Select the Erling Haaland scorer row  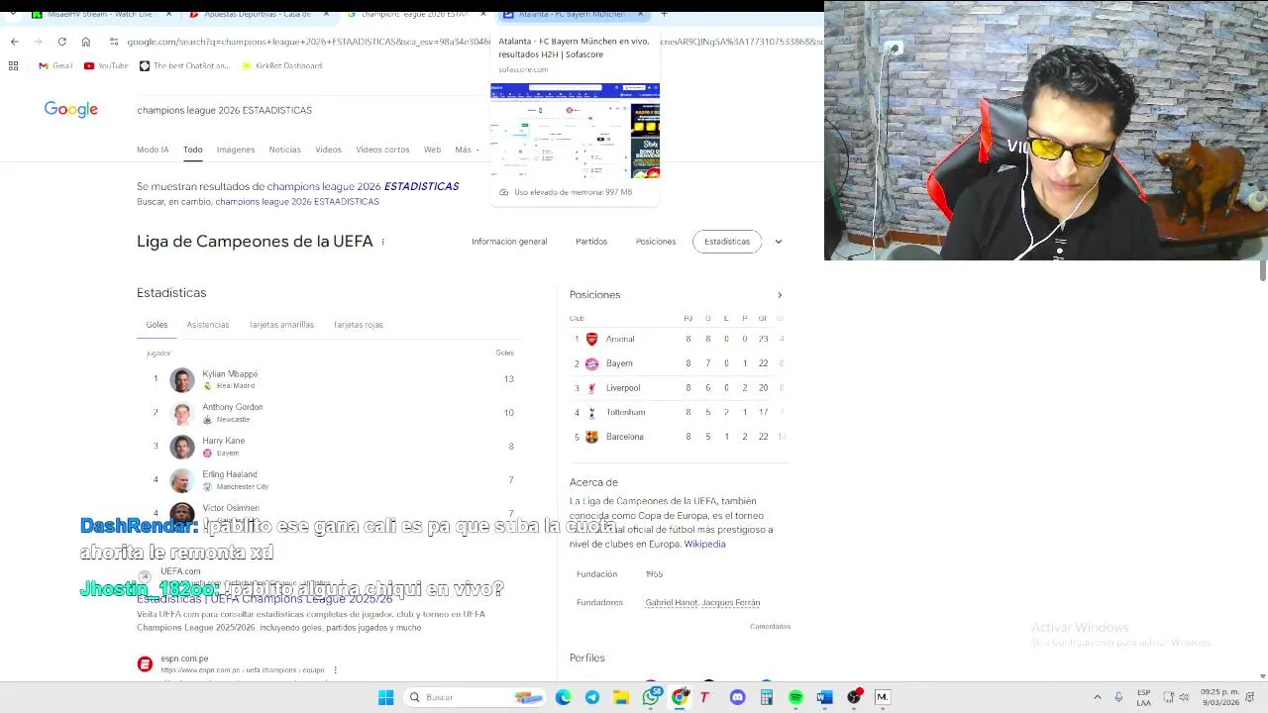[332, 480]
